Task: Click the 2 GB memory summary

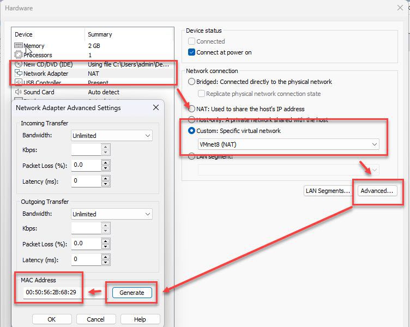Action: (94, 46)
